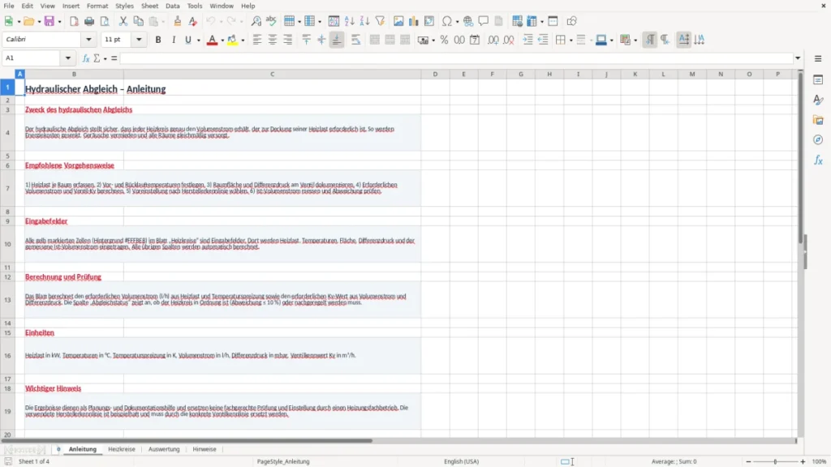831x467 pixels.
Task: Toggle Align Bottom
Action: pos(337,40)
